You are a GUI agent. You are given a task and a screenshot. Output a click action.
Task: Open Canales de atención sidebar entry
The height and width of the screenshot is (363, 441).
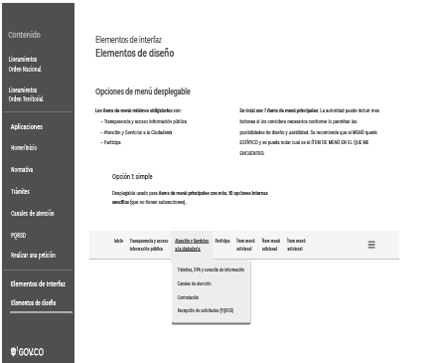pyautogui.click(x=33, y=213)
